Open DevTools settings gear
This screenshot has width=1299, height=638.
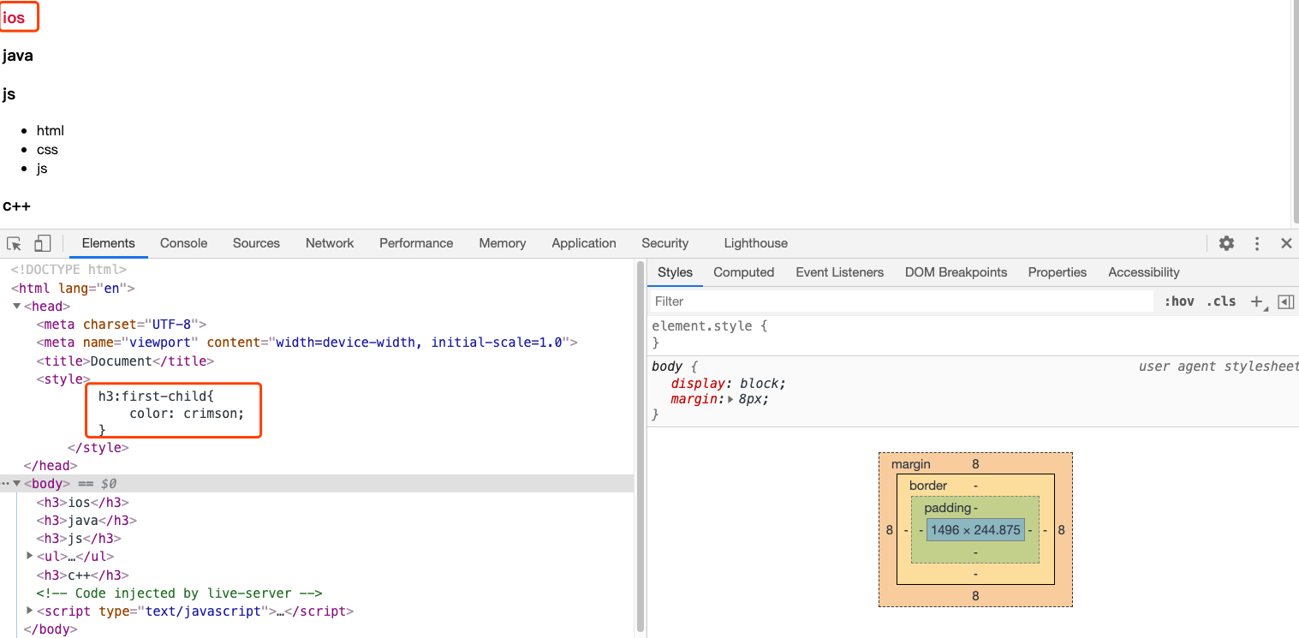(x=1226, y=243)
